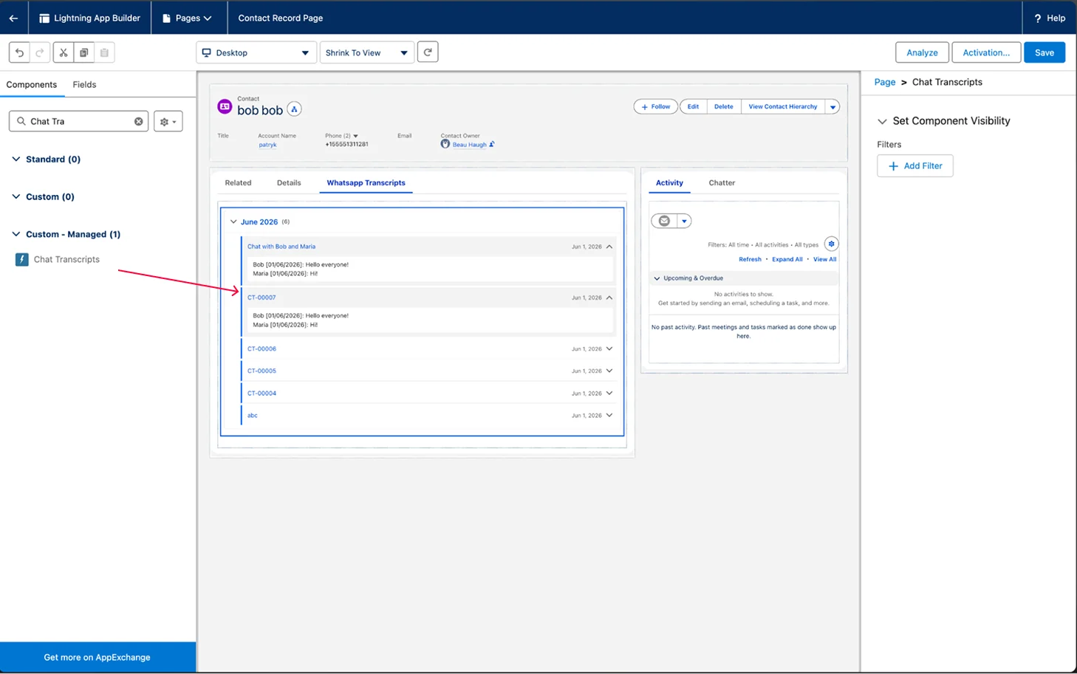This screenshot has height=674, width=1077.
Task: Click the Expand All link
Action: [x=787, y=259]
